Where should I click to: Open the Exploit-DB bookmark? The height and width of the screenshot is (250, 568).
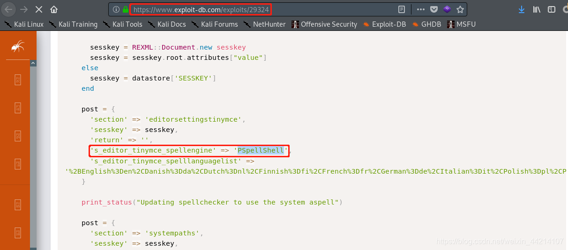tap(384, 24)
